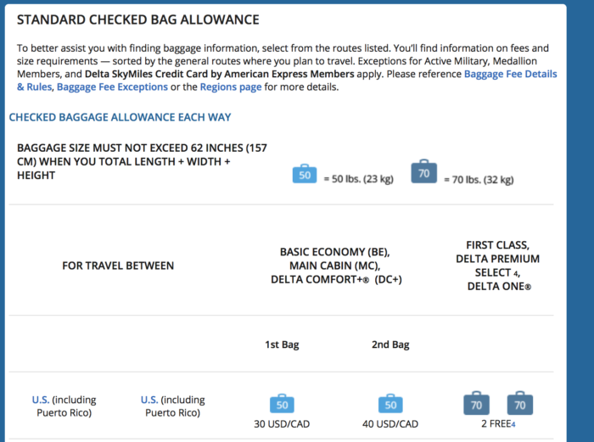The width and height of the screenshot is (594, 442).
Task: Click the dark 70 lbs bag icon in the weight legend
Action: [423, 173]
